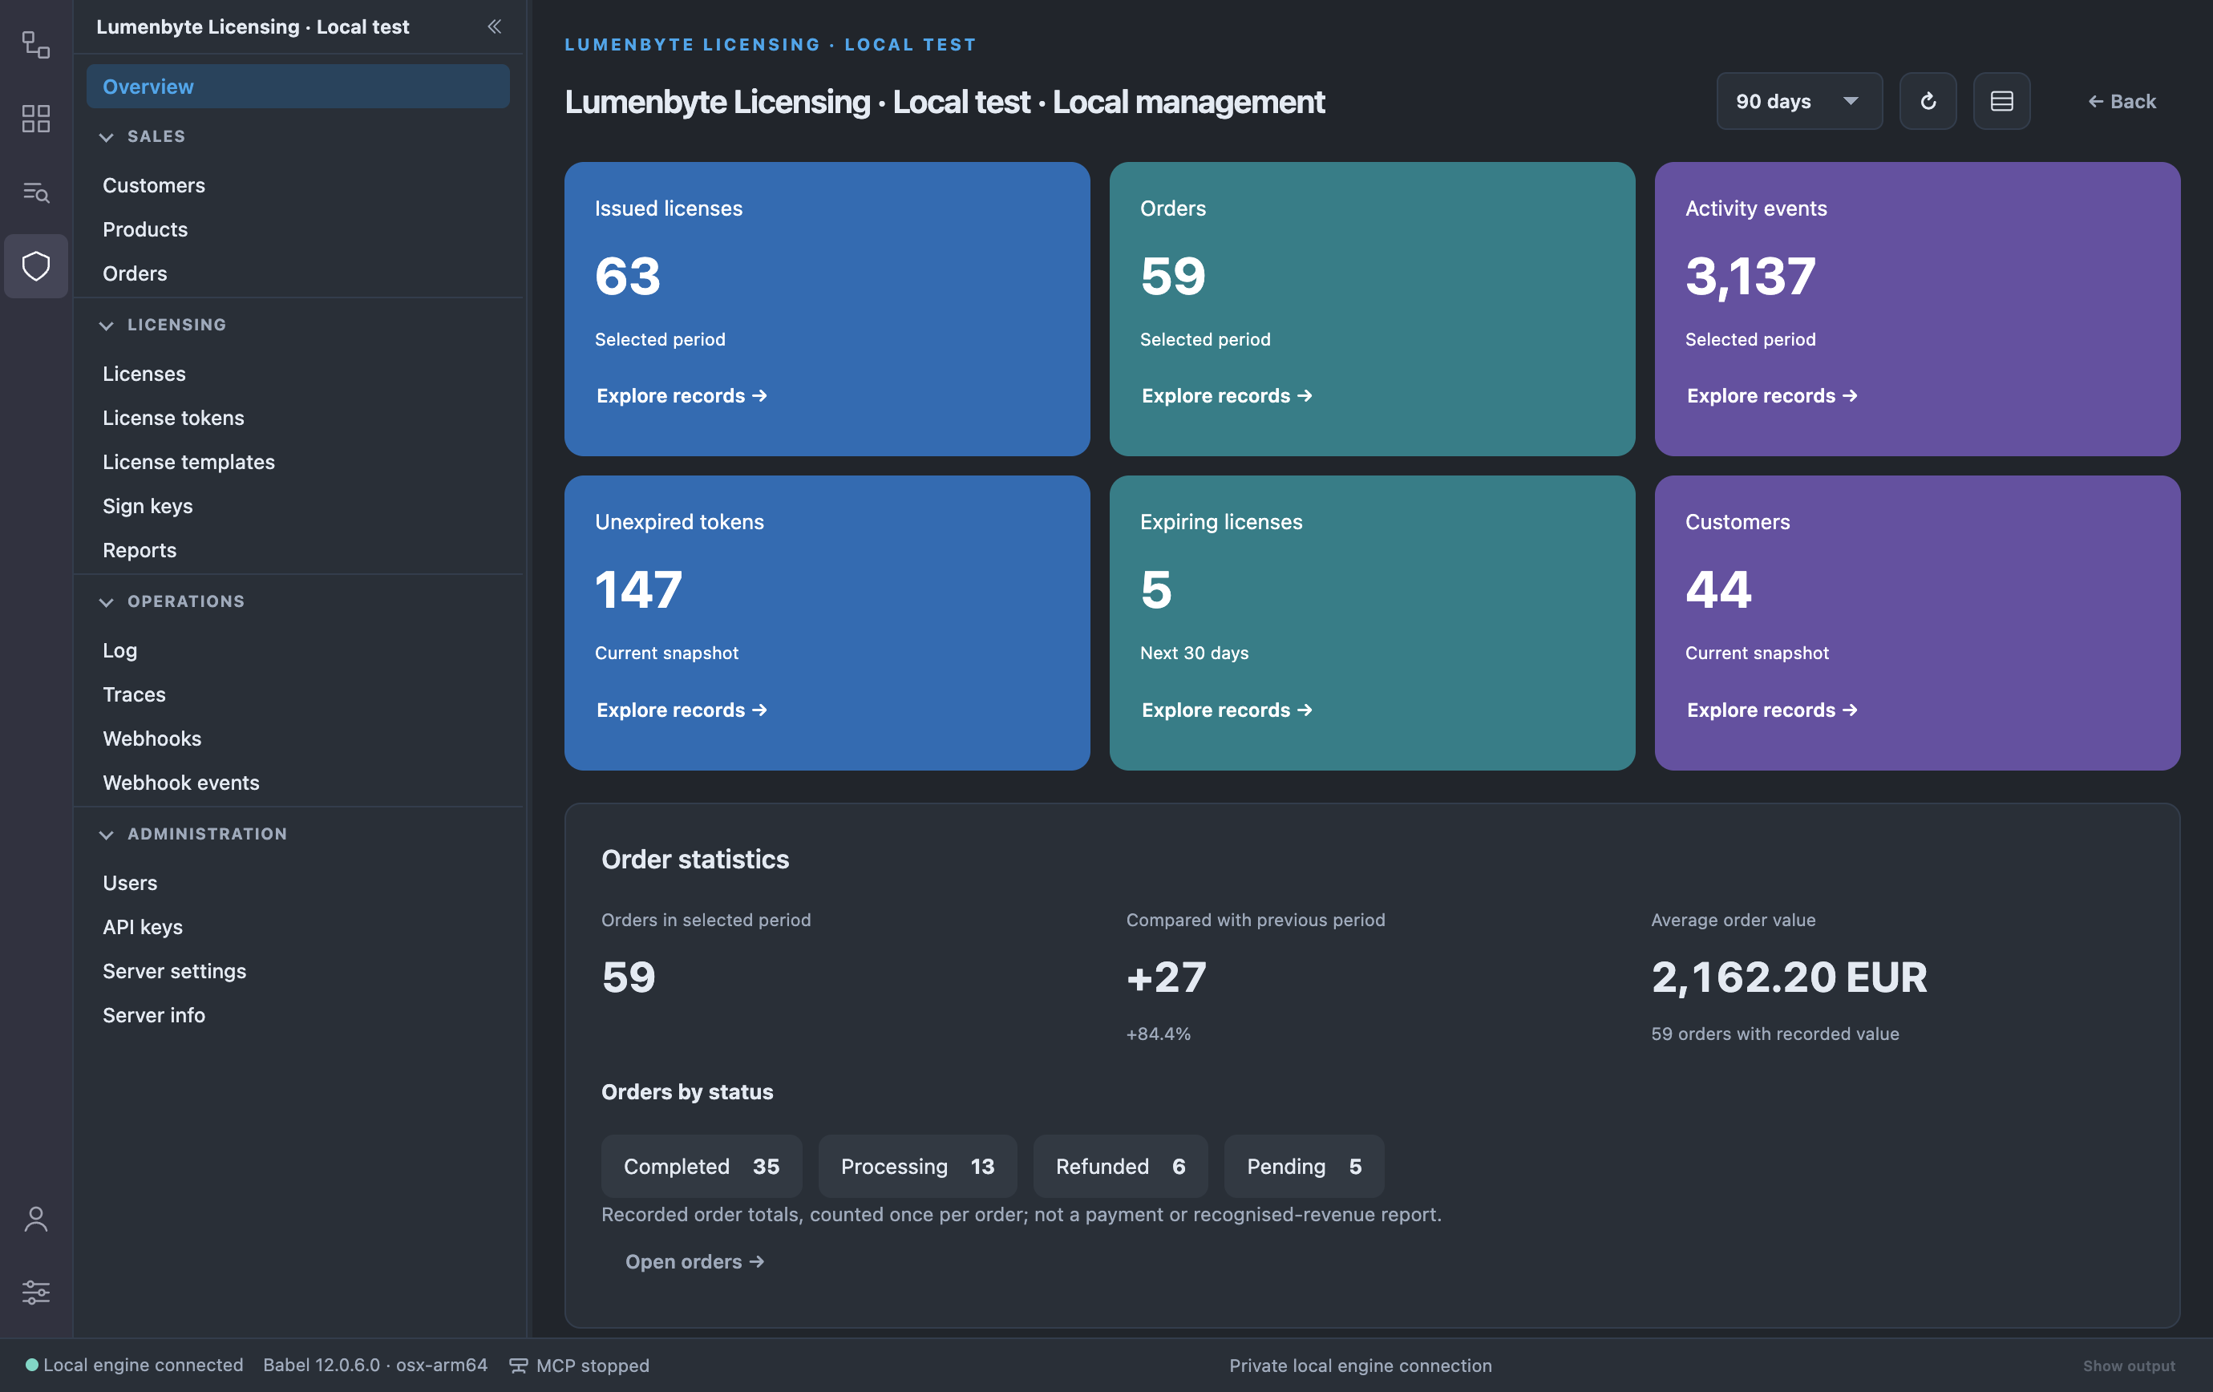The height and width of the screenshot is (1392, 2213).
Task: Click the MCP stopped status icon
Action: (518, 1366)
